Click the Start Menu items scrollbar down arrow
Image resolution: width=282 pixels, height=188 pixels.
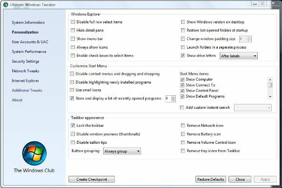pyautogui.click(x=270, y=97)
